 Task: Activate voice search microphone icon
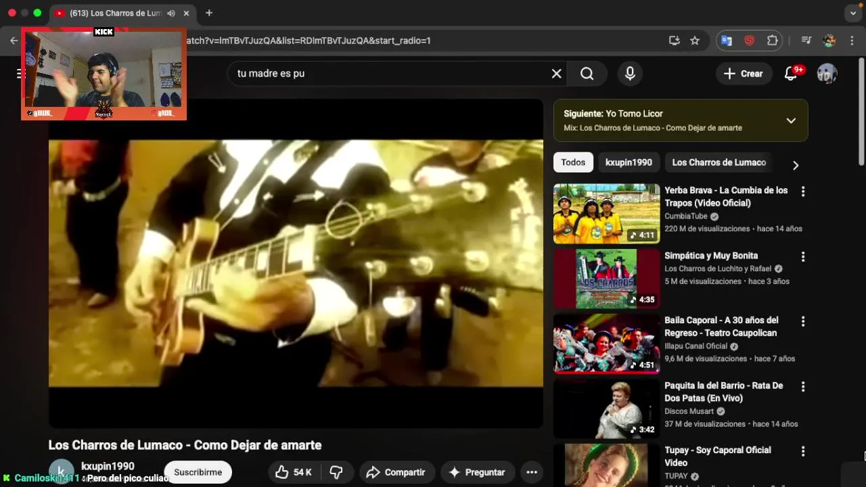point(630,74)
